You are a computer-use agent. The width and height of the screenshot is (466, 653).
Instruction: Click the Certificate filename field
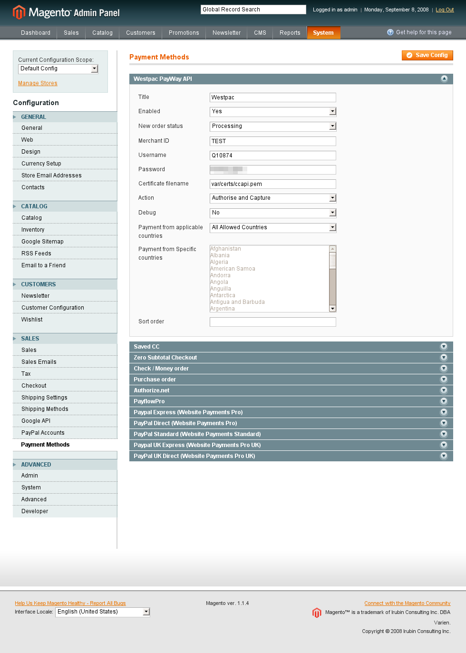273,184
